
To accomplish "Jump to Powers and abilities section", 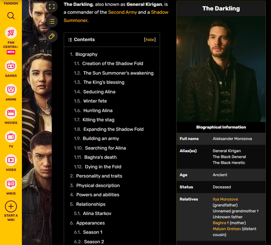I will [98, 195].
